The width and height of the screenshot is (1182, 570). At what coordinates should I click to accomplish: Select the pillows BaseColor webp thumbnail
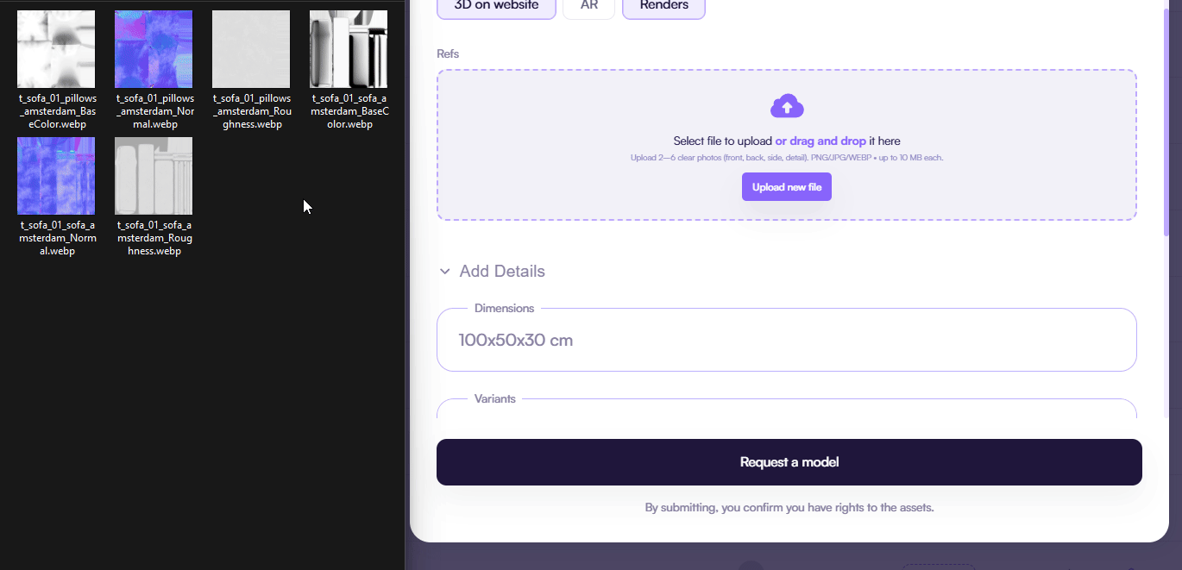(56, 49)
